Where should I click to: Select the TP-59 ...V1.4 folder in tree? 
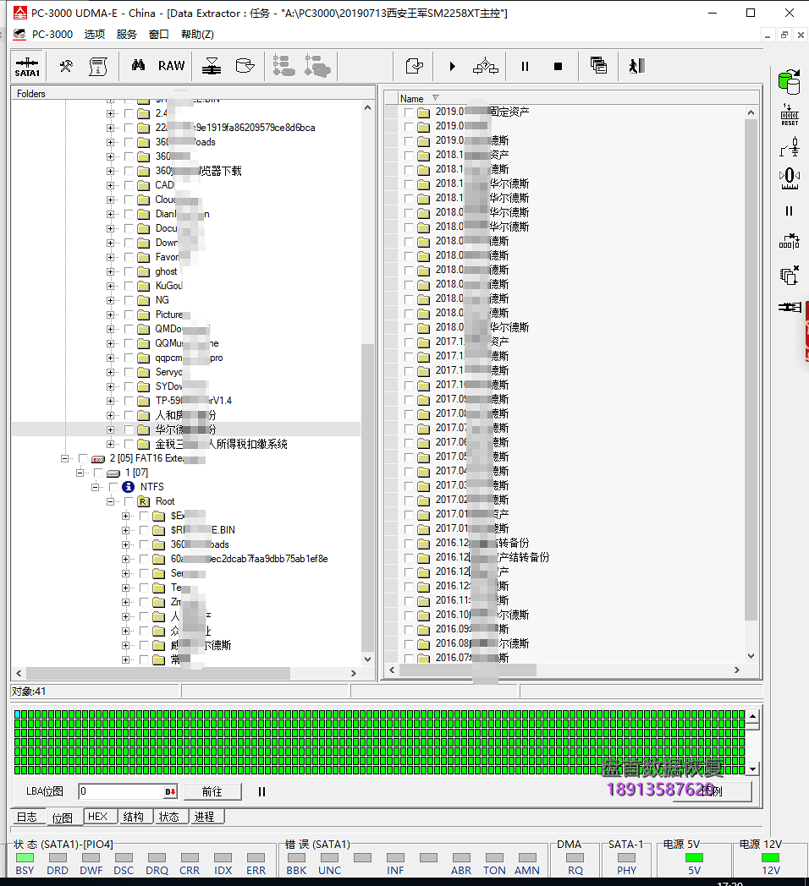194,401
